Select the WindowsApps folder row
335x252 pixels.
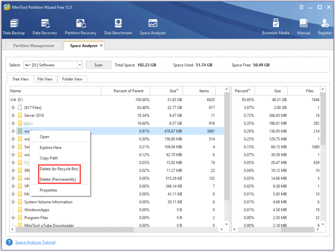117,210
